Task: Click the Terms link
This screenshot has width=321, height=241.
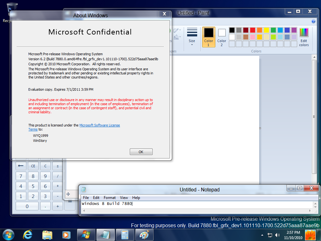Action: (x=33, y=129)
